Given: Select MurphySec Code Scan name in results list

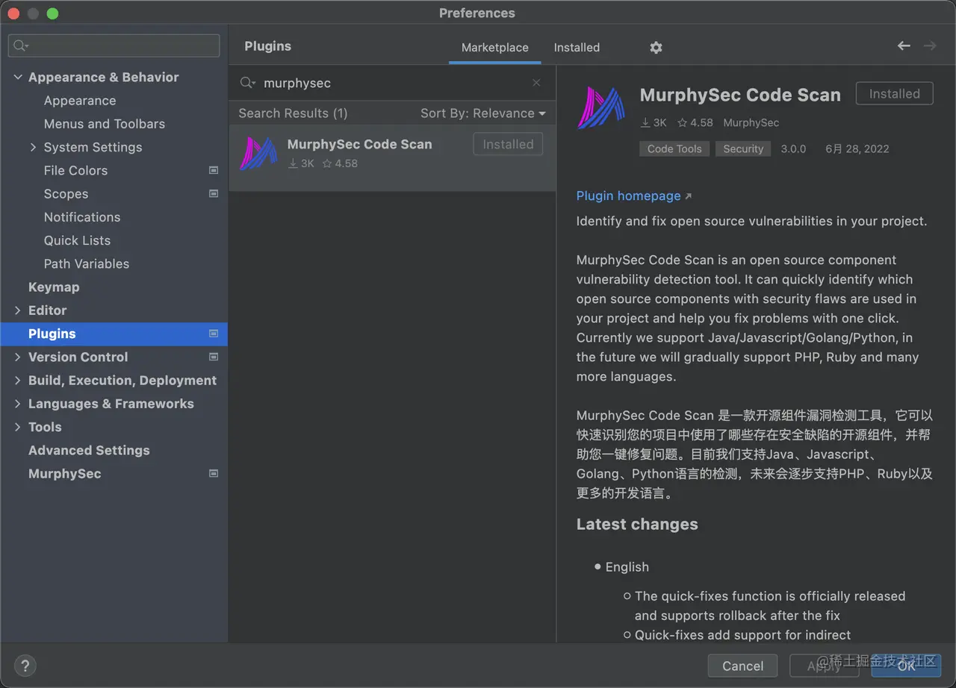Looking at the screenshot, I should click(360, 145).
